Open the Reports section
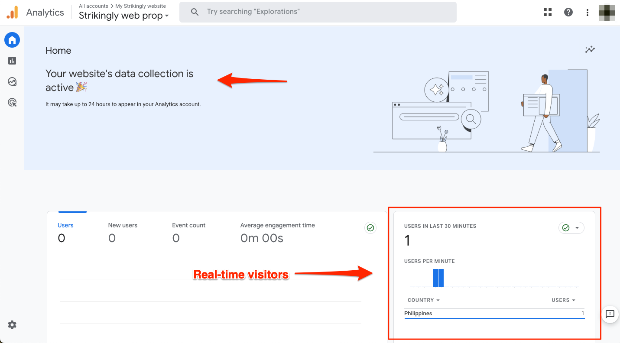 [x=12, y=61]
